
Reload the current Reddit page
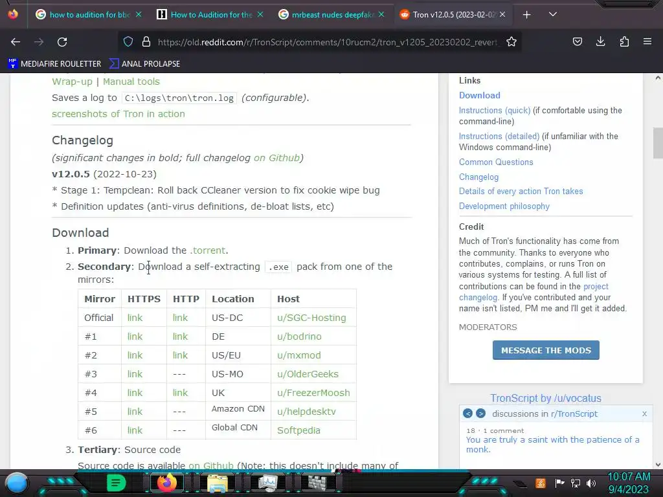62,42
